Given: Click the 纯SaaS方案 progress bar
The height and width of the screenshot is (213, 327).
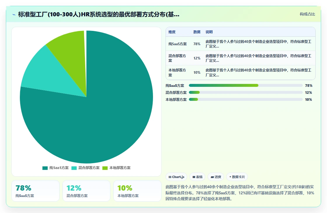Looking at the screenshot, I should 246,85.
